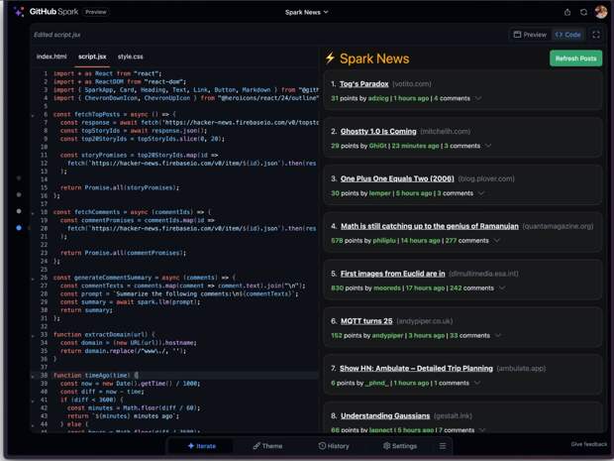Open the Iterate tab at bottom
This screenshot has width=614, height=461.
[202, 446]
